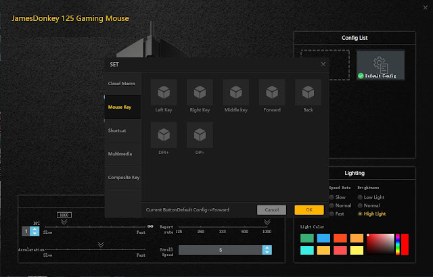Select the DPI+ cube icon

click(164, 134)
